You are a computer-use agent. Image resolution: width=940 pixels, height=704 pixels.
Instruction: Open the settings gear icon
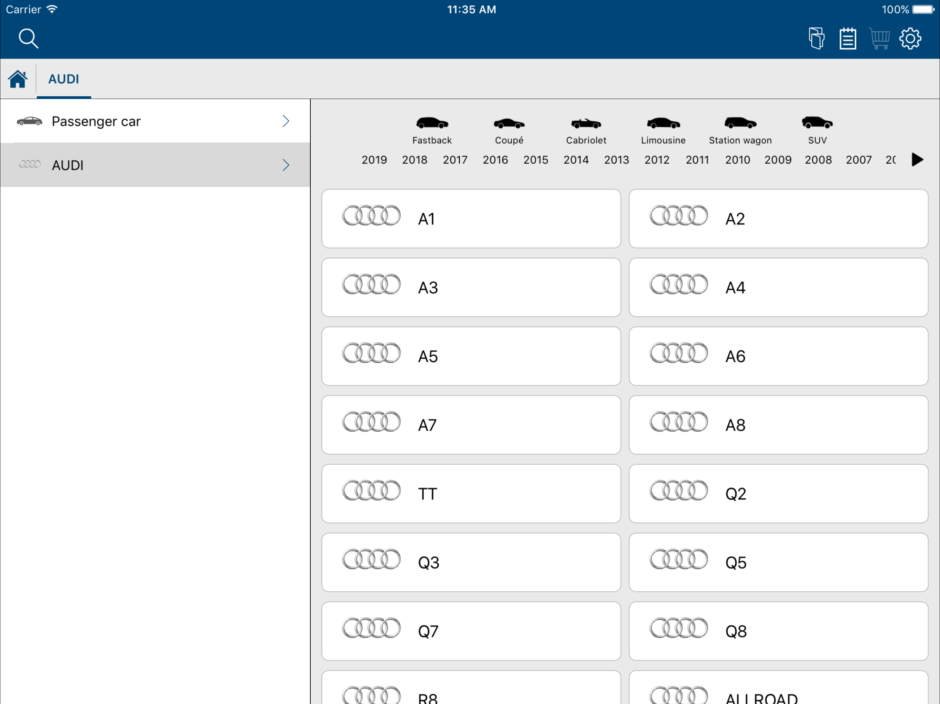910,38
